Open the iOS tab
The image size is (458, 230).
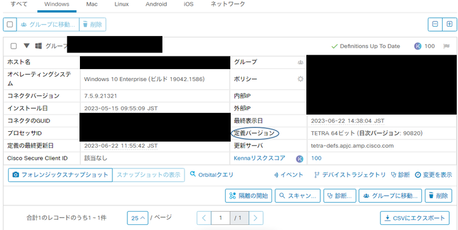tap(188, 4)
